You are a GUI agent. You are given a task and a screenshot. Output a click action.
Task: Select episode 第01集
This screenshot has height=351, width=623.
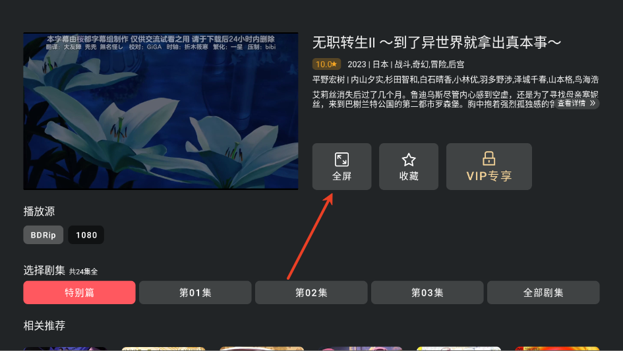(195, 292)
